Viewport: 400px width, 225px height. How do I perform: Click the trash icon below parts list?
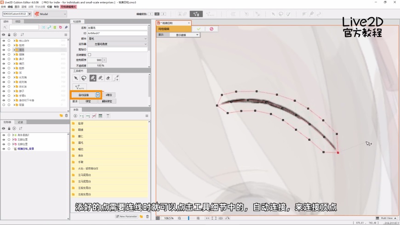[x=66, y=115]
